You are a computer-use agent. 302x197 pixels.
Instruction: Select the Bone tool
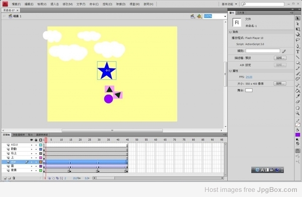click(x=297, y=85)
